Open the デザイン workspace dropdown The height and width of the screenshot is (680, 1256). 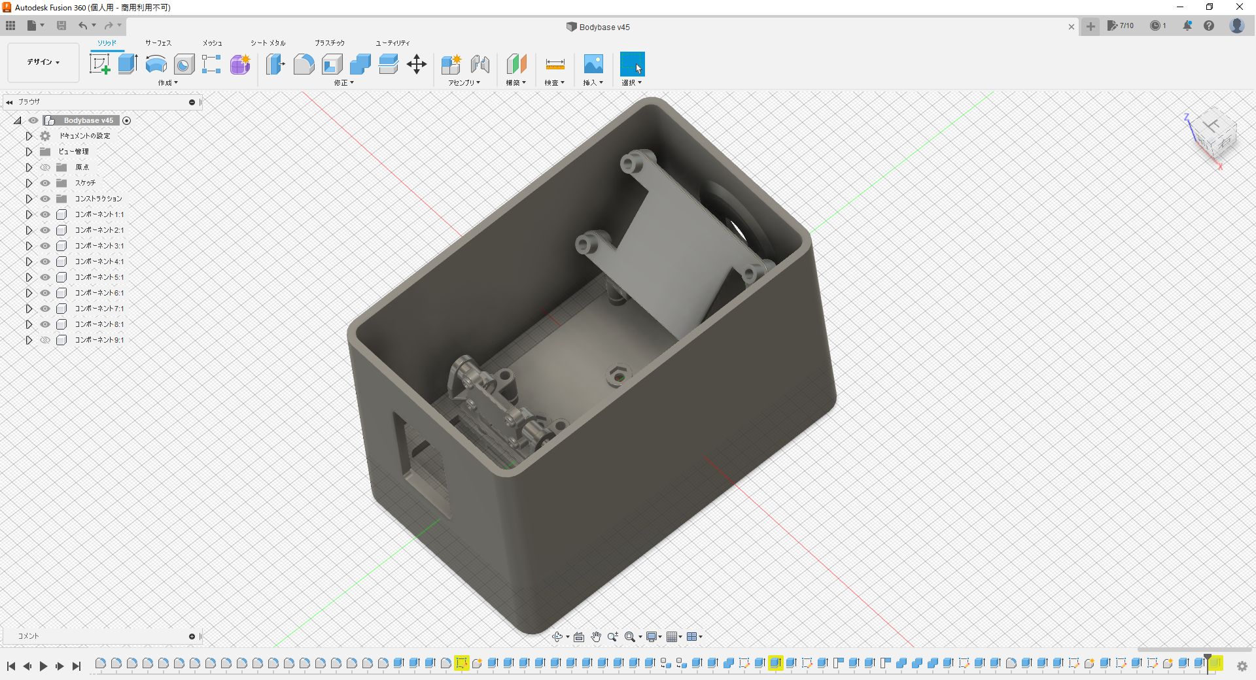[x=43, y=62]
